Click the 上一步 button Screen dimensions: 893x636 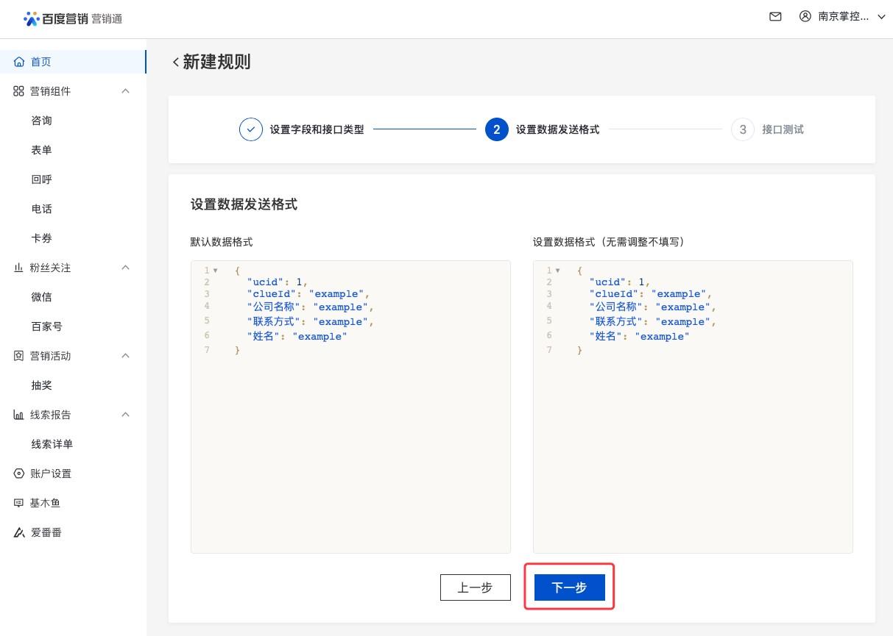coord(475,587)
